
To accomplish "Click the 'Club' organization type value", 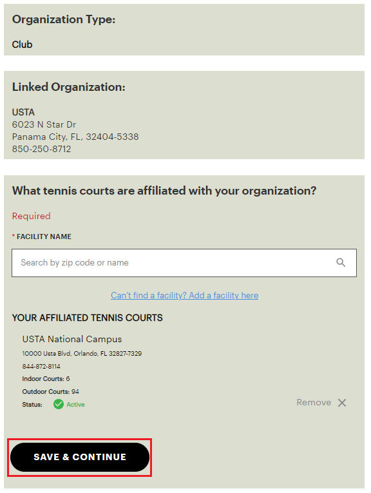I will click(22, 44).
